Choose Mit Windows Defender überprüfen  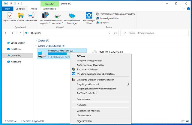tap(101, 74)
